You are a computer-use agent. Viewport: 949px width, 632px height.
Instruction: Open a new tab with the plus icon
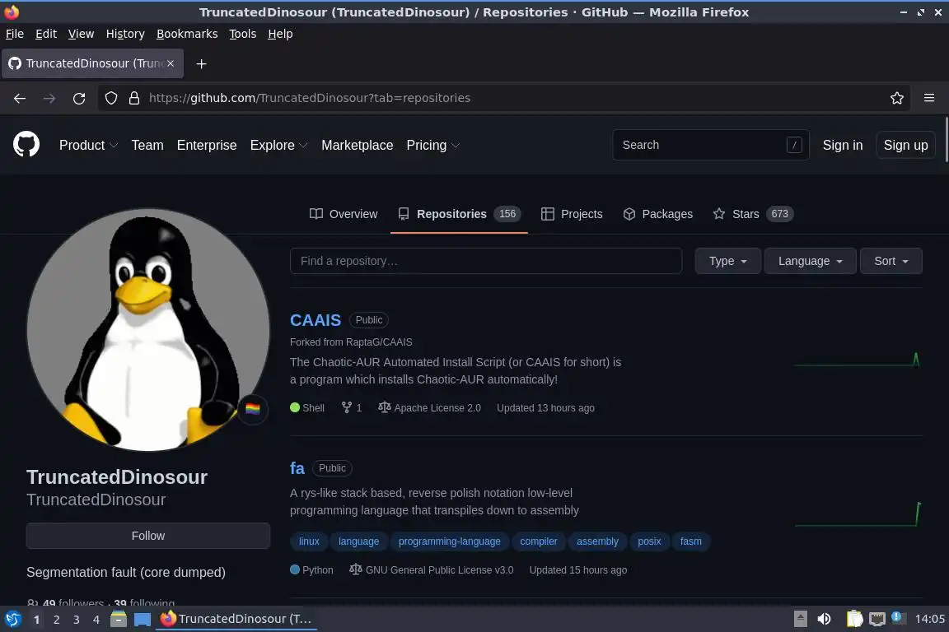tap(202, 63)
